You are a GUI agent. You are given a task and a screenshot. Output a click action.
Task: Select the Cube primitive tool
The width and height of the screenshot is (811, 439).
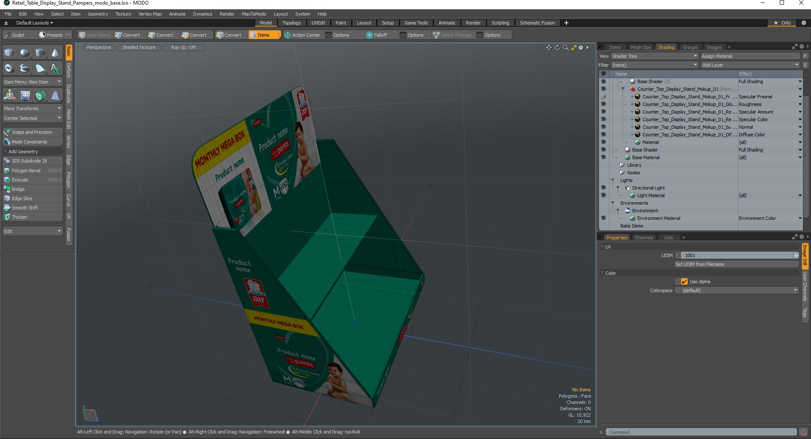[9, 53]
